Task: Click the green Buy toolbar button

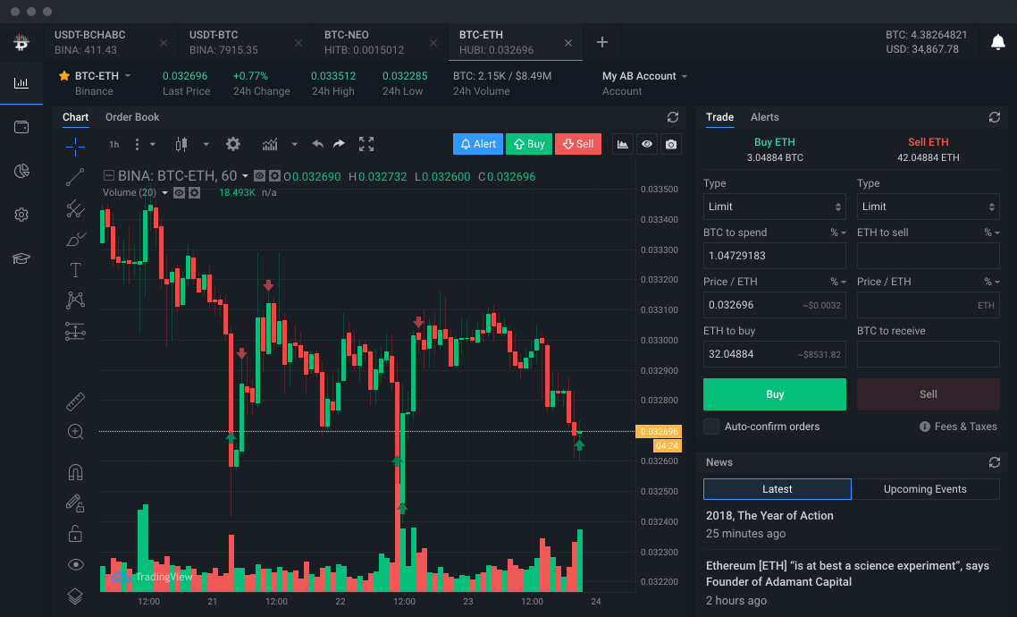Action: click(529, 144)
